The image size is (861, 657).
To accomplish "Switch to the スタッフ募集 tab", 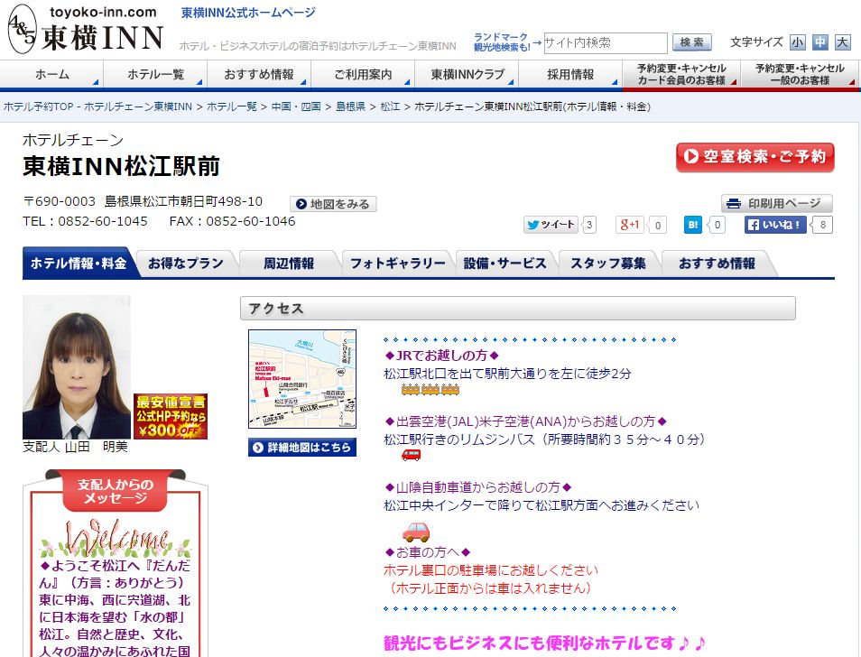I will tap(608, 264).
